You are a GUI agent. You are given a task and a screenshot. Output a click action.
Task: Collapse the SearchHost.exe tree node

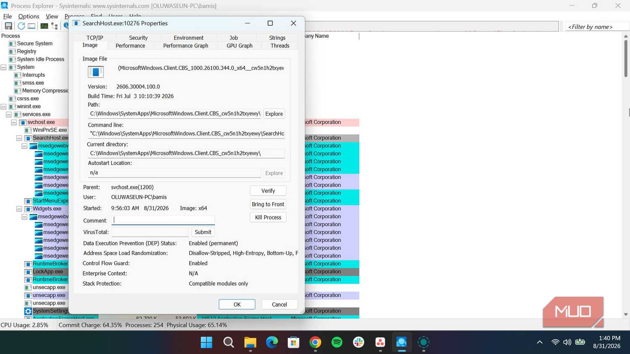pos(19,138)
